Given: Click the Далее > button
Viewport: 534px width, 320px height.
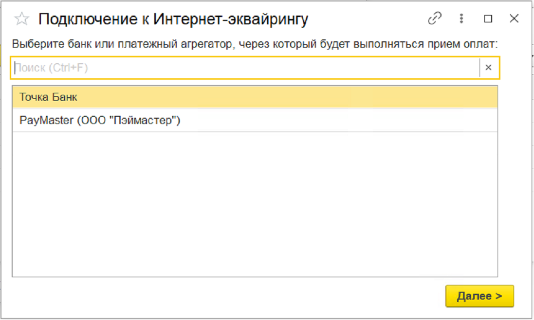Looking at the screenshot, I should pos(479,296).
